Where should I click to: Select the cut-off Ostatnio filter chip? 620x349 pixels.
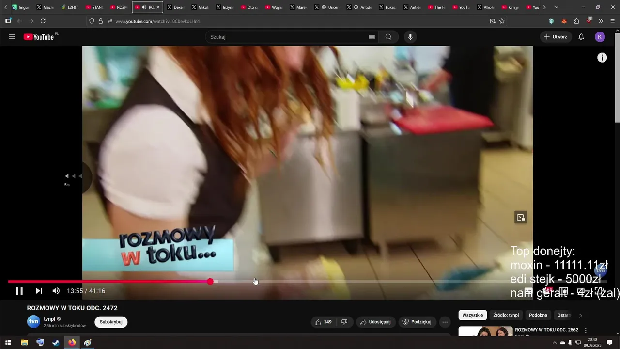coord(563,315)
